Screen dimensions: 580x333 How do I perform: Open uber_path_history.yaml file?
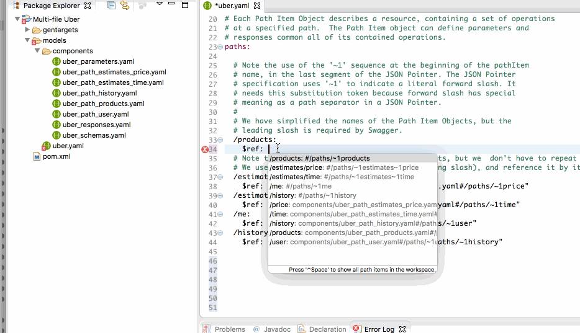(x=99, y=93)
